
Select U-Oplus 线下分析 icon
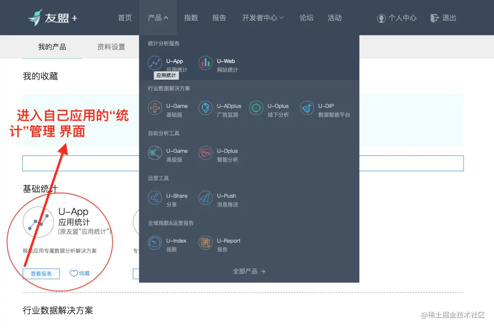coord(256,108)
